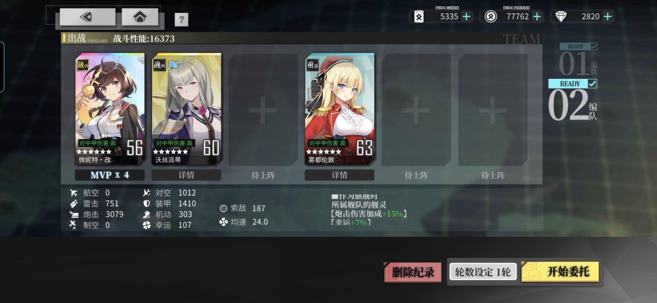Click the coin currency icon

pos(491,17)
